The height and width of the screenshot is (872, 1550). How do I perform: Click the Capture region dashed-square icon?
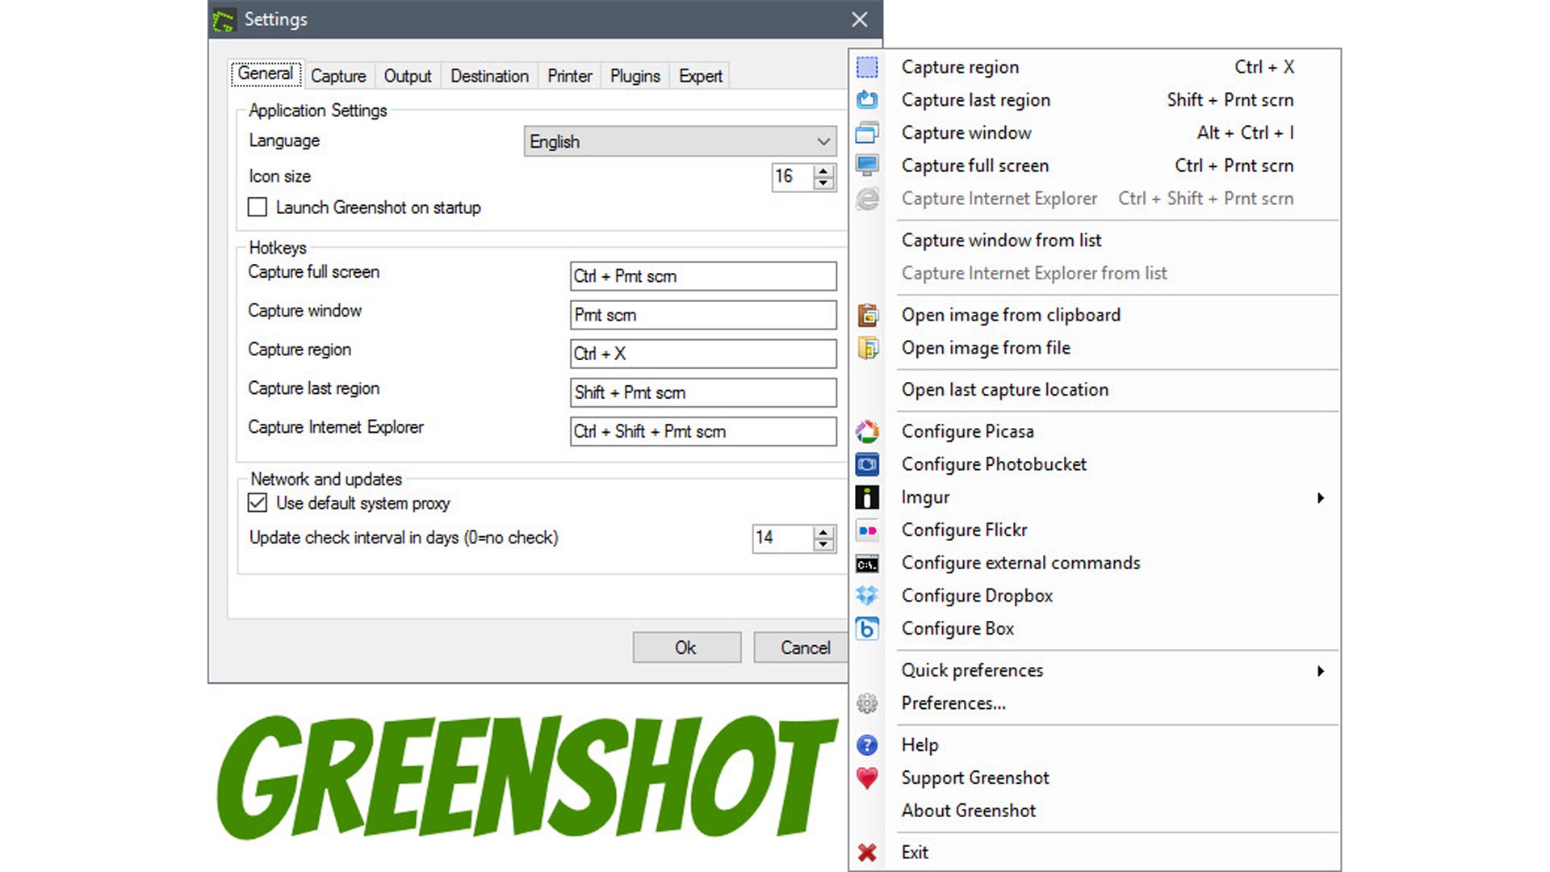coord(867,67)
